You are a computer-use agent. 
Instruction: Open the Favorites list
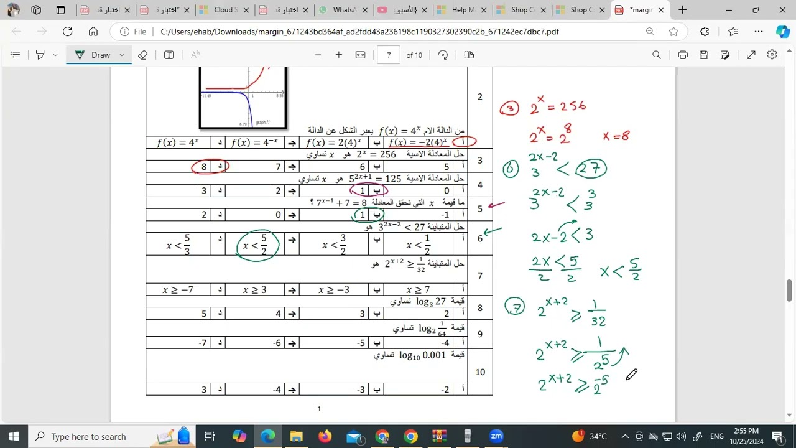coord(733,32)
